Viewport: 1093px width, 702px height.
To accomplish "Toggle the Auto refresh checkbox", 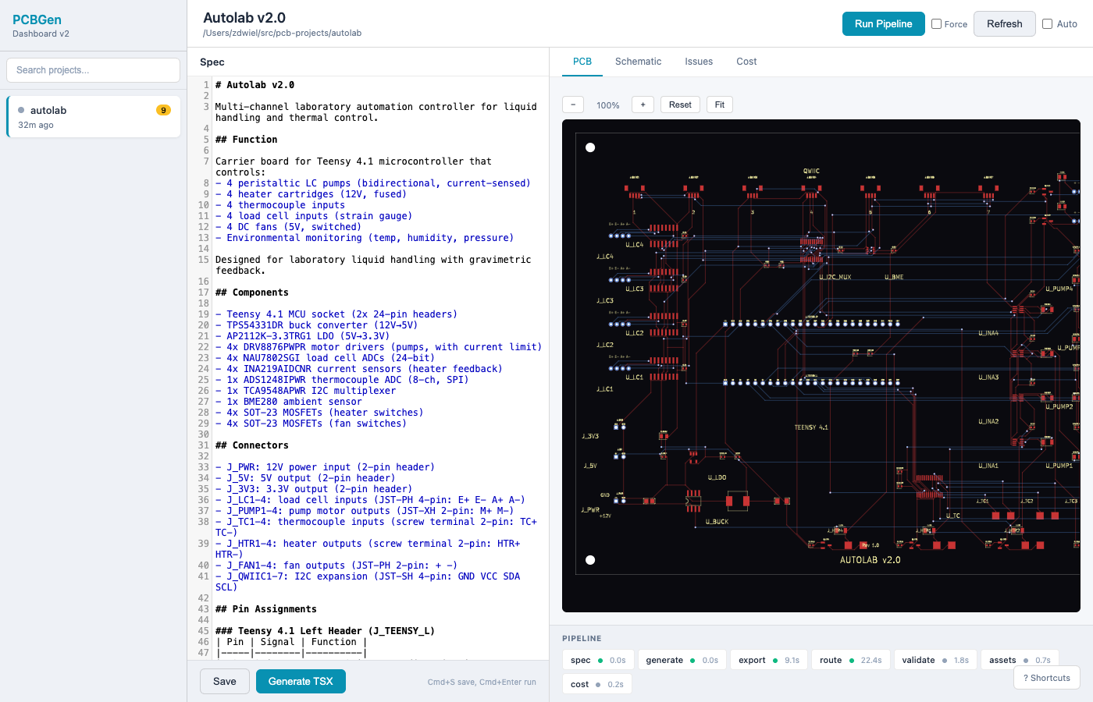I will pos(1048,24).
